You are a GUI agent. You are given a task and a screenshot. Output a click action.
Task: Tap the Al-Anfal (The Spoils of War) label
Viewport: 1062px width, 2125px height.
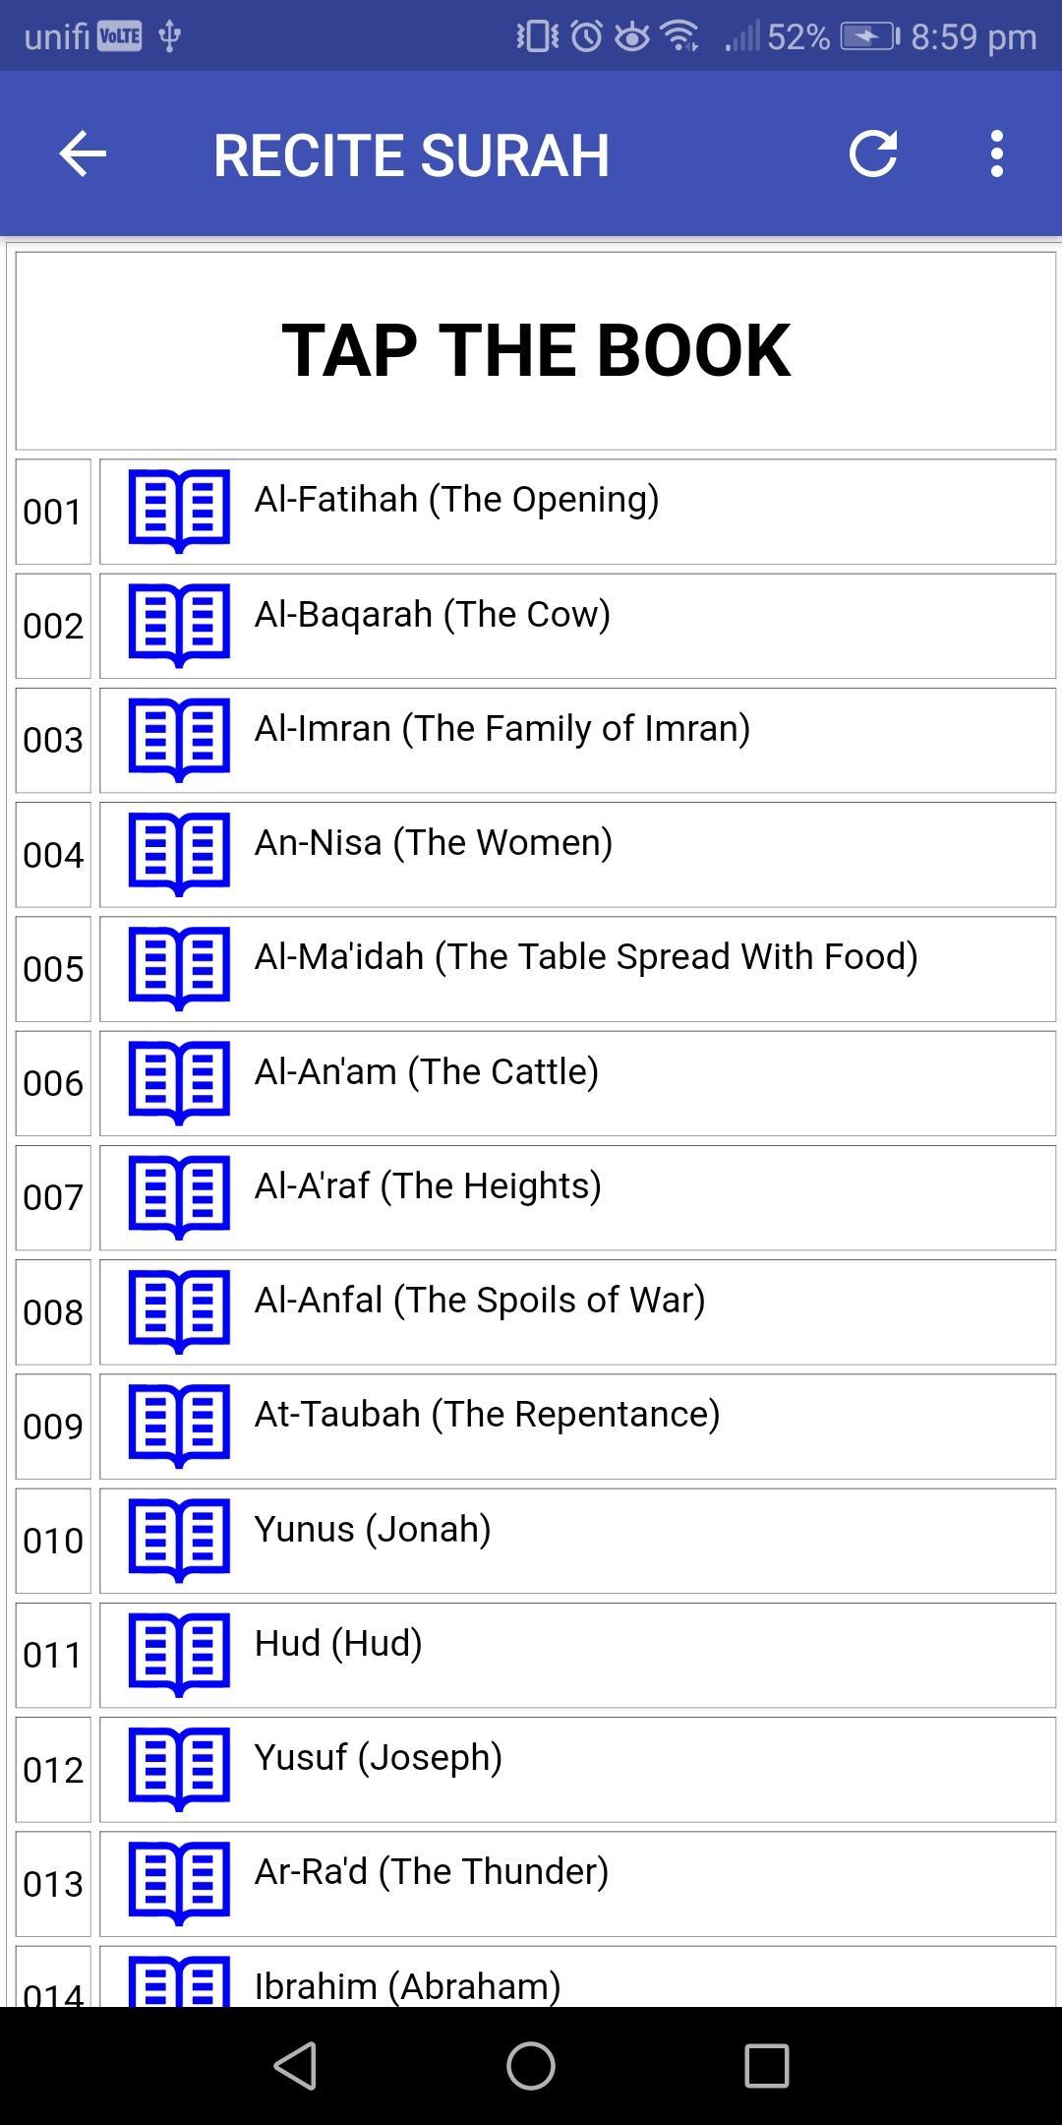[480, 1300]
